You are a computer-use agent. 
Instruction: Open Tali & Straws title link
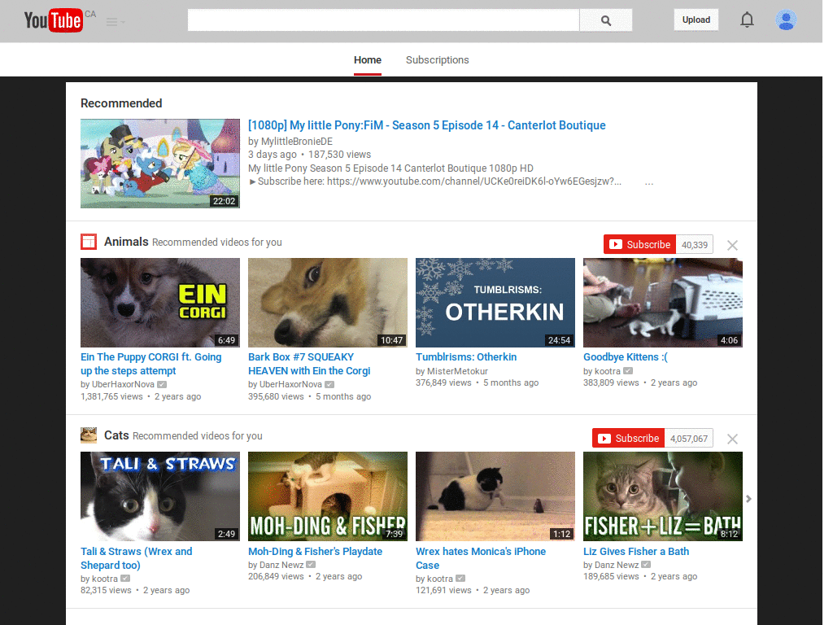(x=137, y=558)
